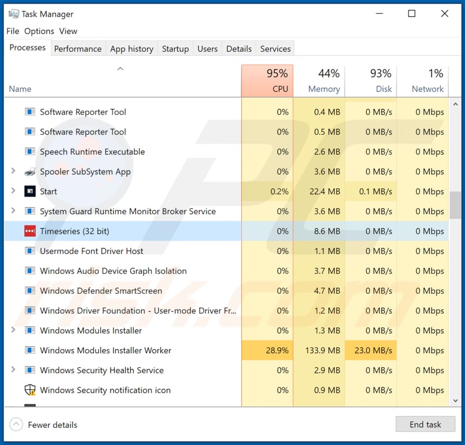Click the first Software Reporter Tool icon with 0.4 MB

(x=30, y=112)
